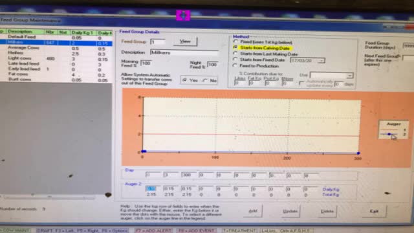Set automatic transfer to Yes
The height and width of the screenshot is (233, 414).
point(185,80)
